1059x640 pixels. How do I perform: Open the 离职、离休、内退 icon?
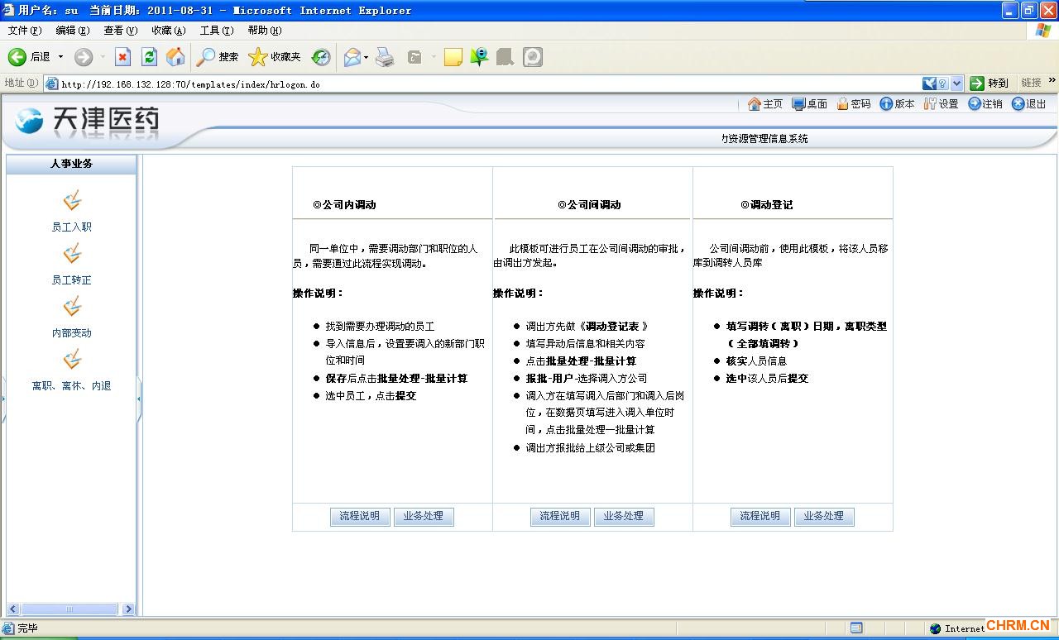(72, 360)
